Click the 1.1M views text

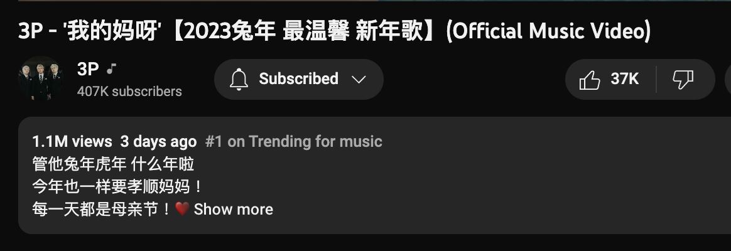pos(72,141)
